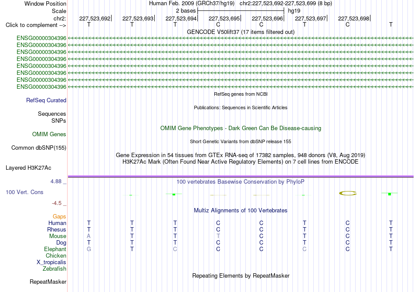Screen dimensions: 414x292
Task: Click the 'Sequences' side label
Action: (x=52, y=114)
